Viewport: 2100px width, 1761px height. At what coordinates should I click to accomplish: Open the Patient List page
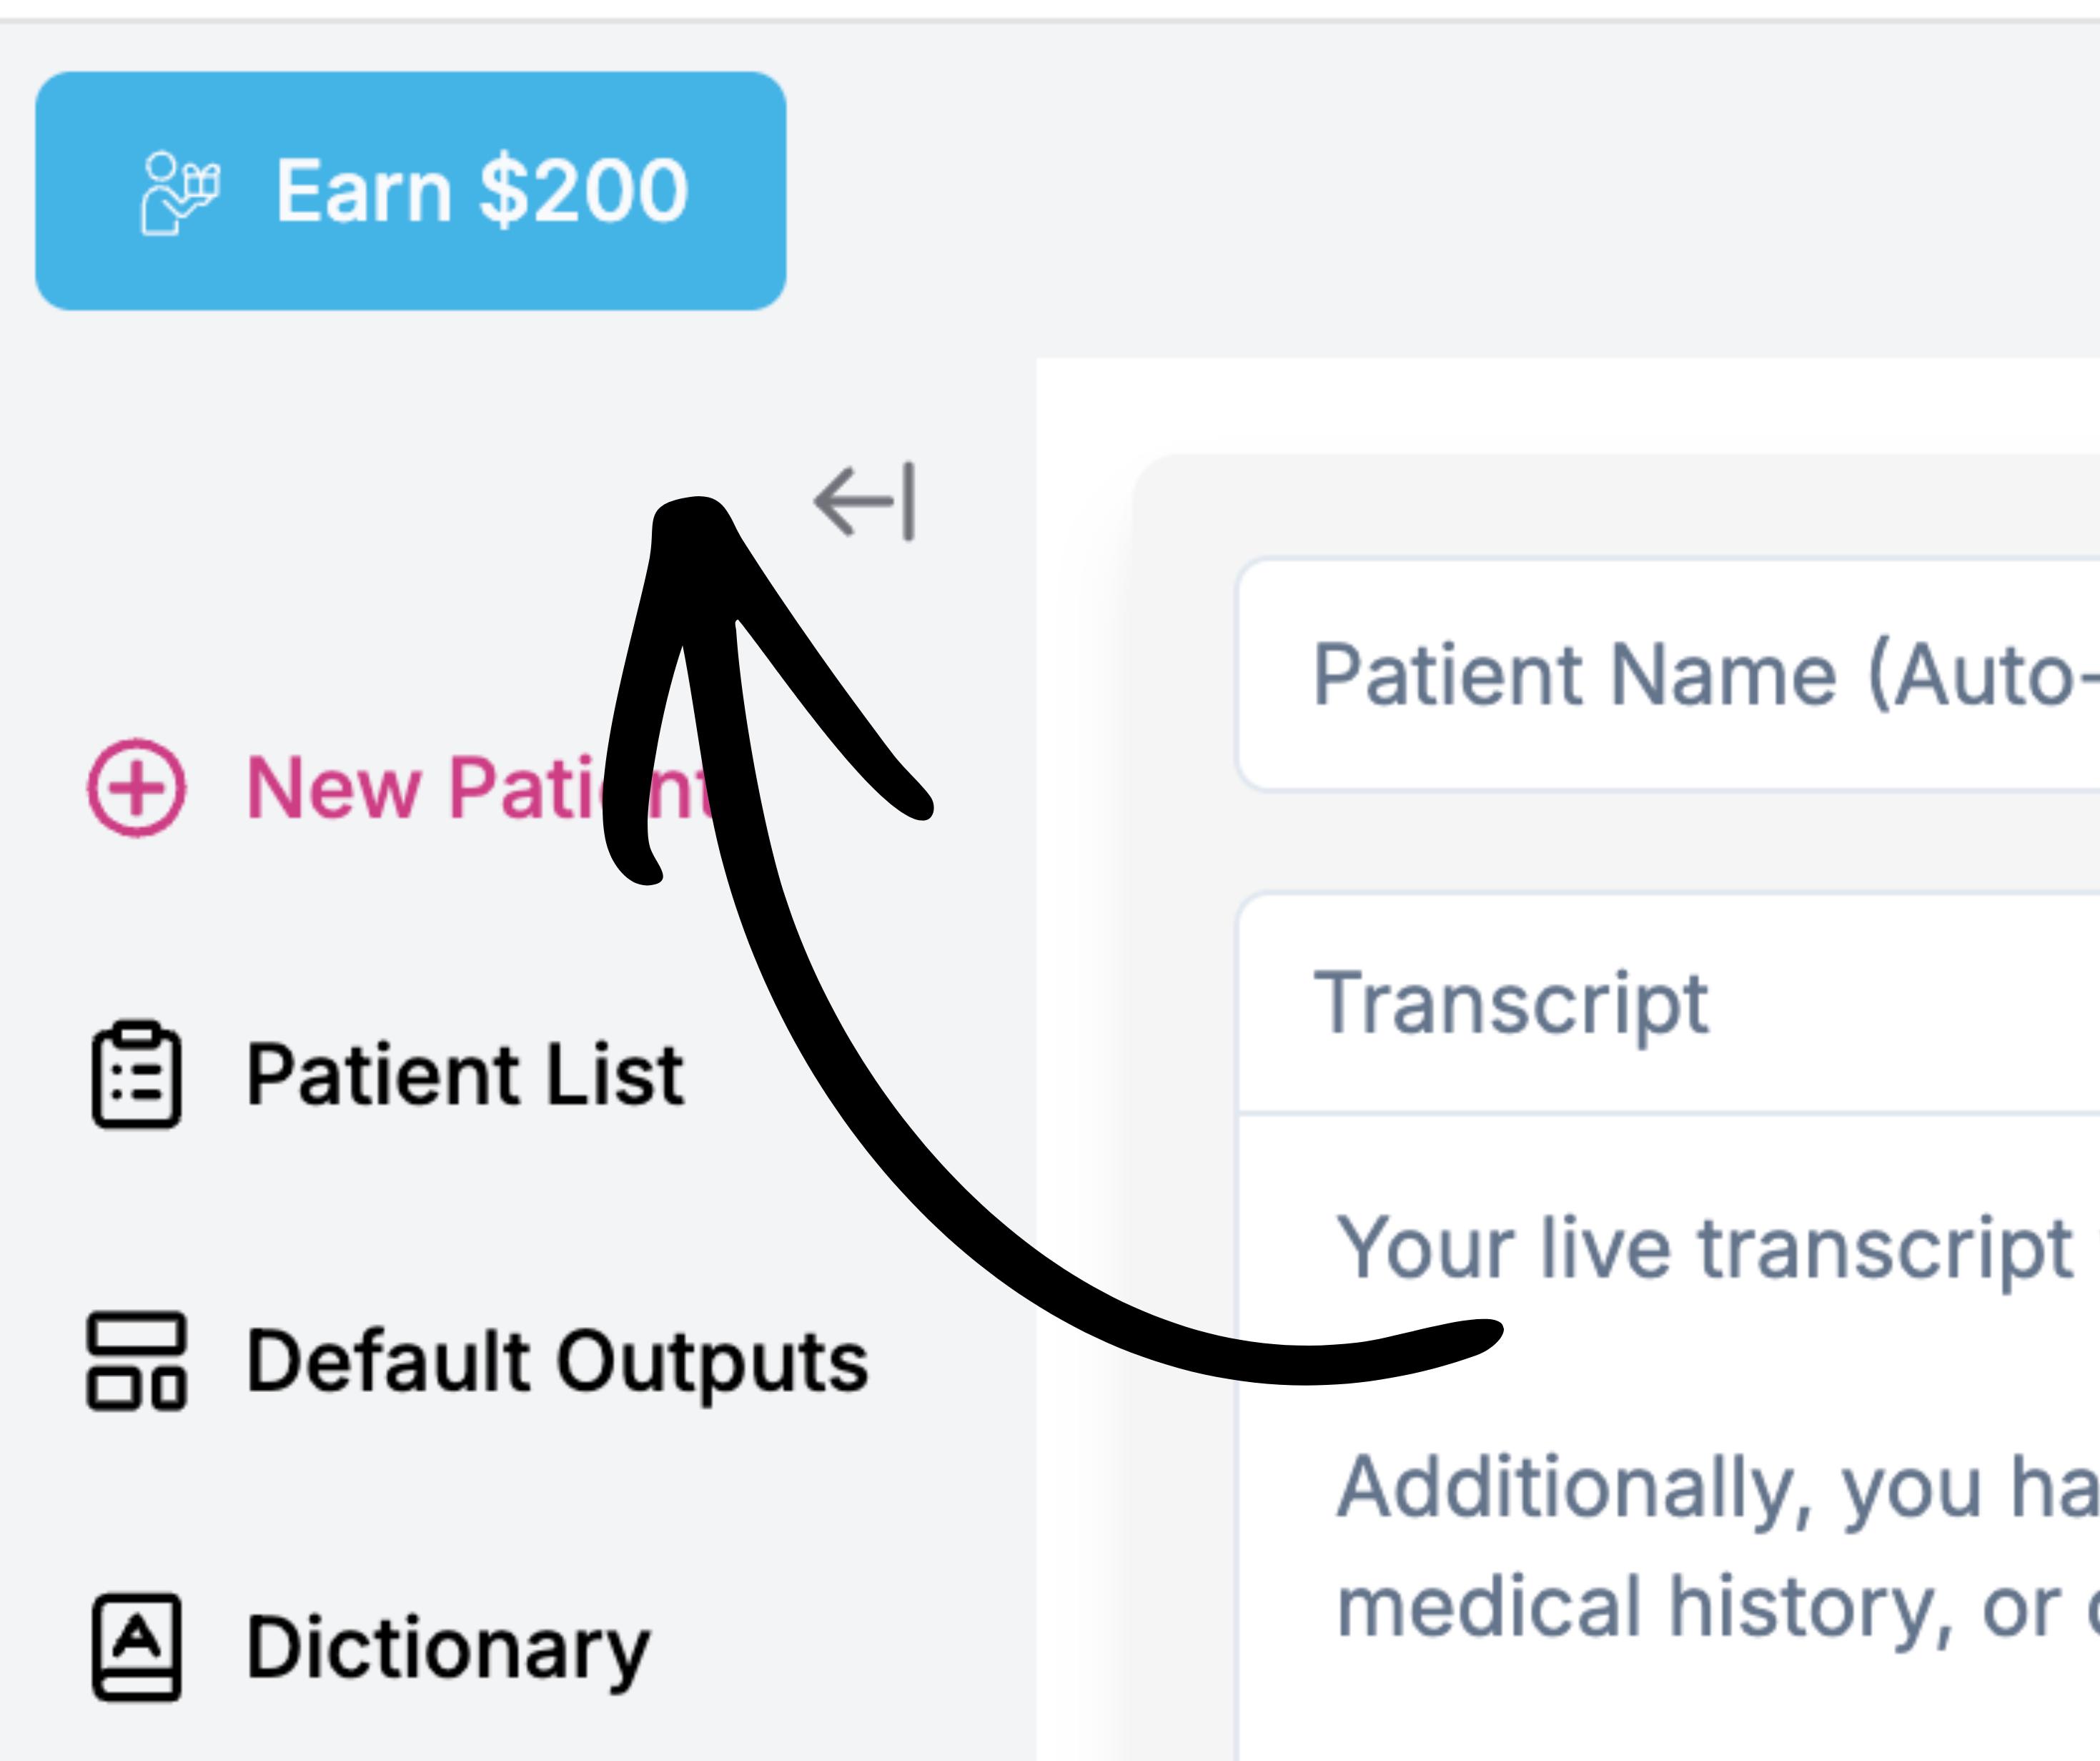[x=465, y=1075]
